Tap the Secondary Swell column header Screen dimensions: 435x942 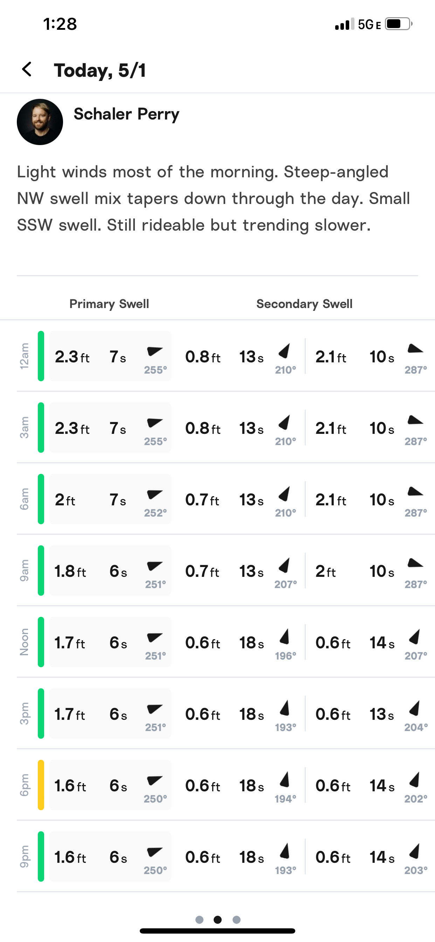point(304,304)
